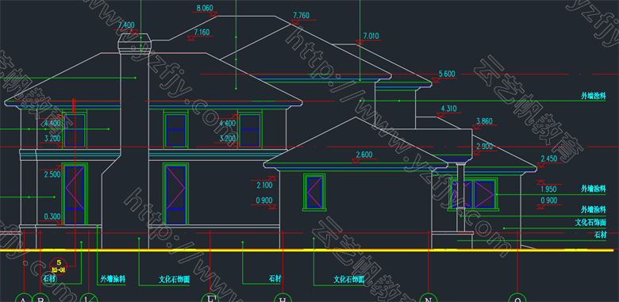This screenshot has height=302, width=619.
Task: Select the grid axis bubble labeled H
Action: tap(283, 298)
